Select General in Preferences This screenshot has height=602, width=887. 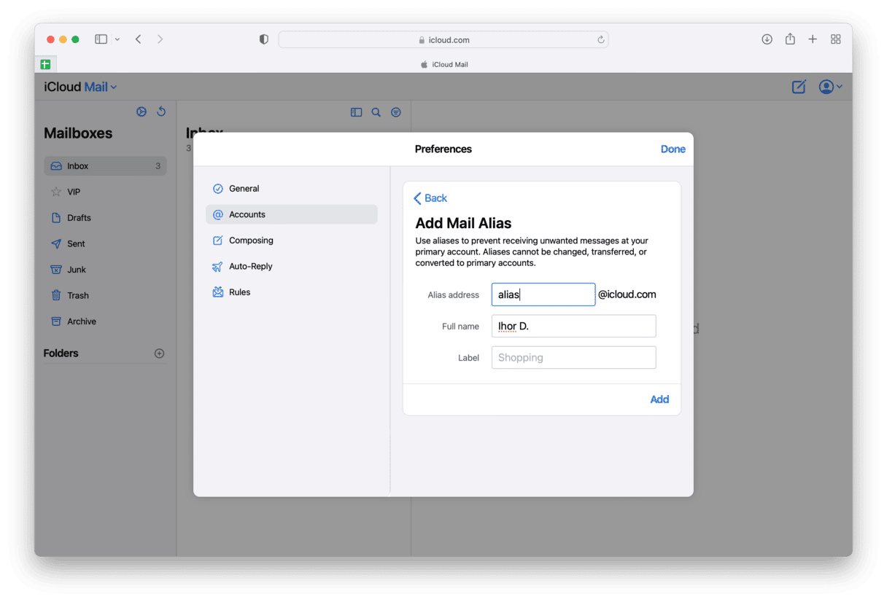pos(292,189)
